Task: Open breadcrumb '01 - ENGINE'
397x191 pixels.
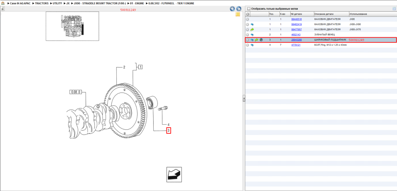Action: tap(137, 3)
